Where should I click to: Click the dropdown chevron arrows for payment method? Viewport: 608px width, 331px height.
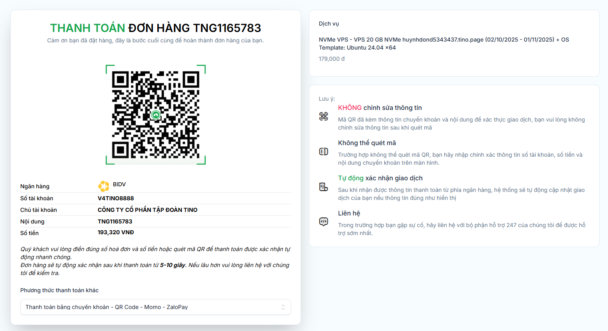283,307
